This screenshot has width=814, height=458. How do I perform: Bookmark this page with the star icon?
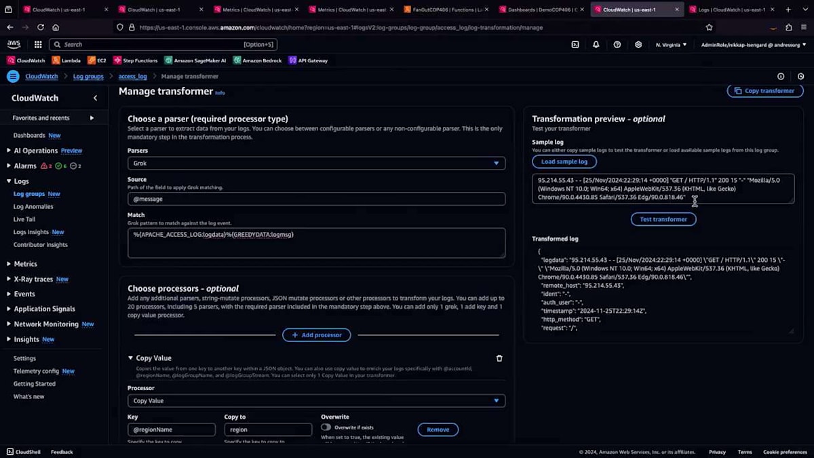(709, 27)
